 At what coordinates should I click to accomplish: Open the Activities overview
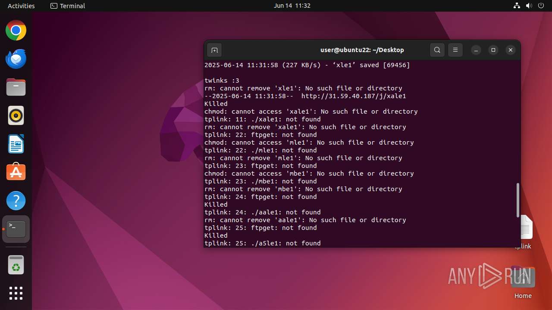point(21,6)
